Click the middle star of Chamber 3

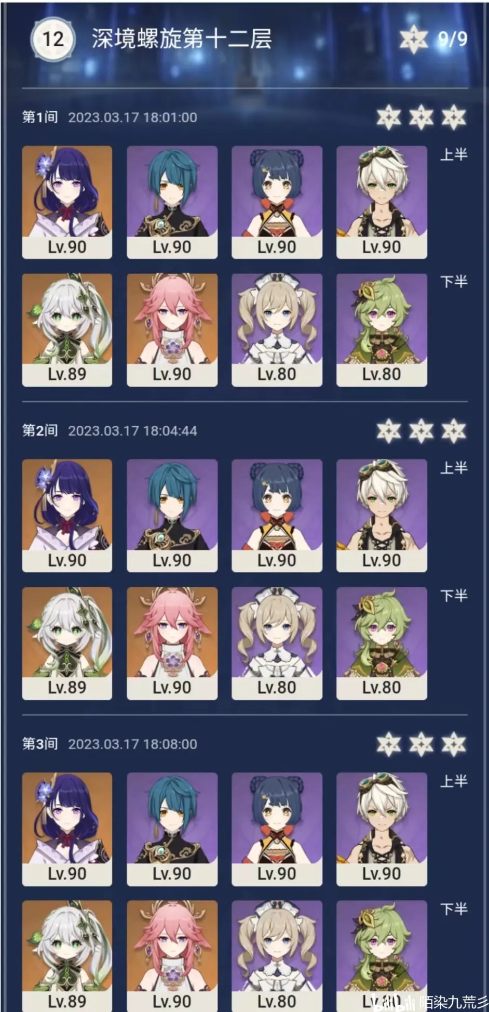pyautogui.click(x=421, y=744)
